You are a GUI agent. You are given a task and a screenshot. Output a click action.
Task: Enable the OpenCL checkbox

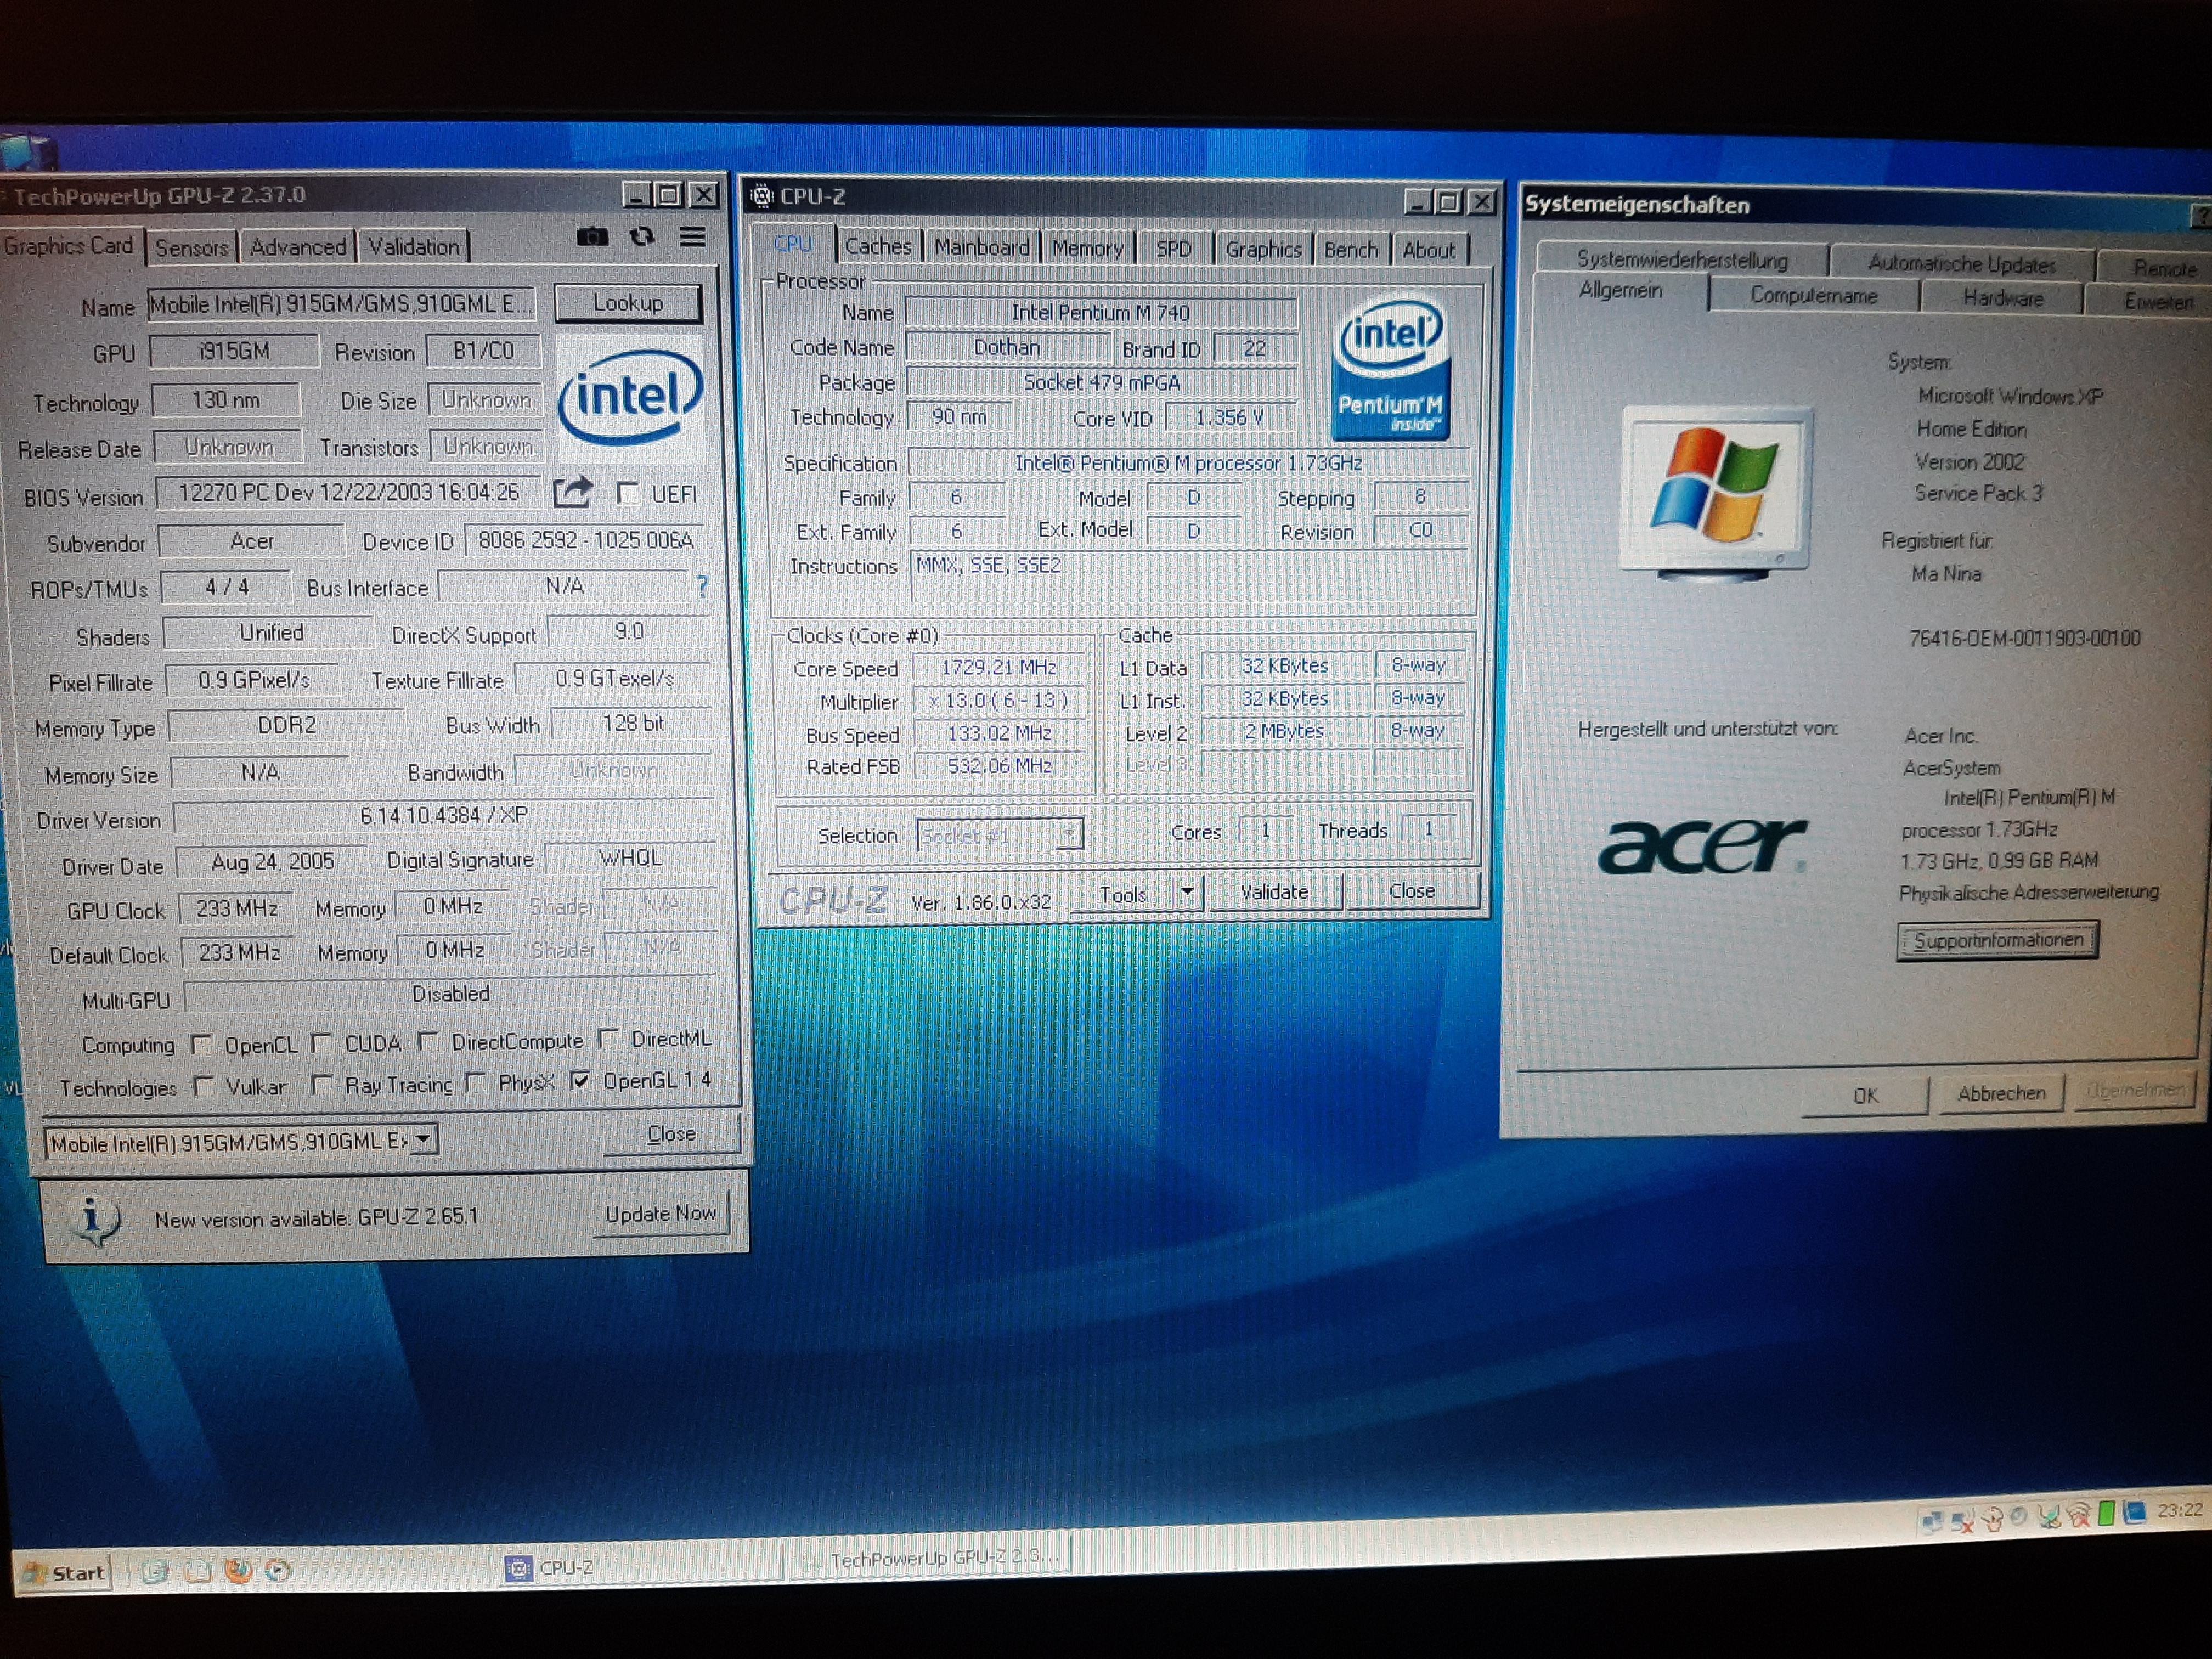(x=202, y=1045)
